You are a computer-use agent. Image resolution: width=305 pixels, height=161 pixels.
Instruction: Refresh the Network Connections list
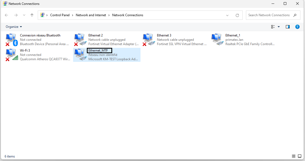click(237, 15)
